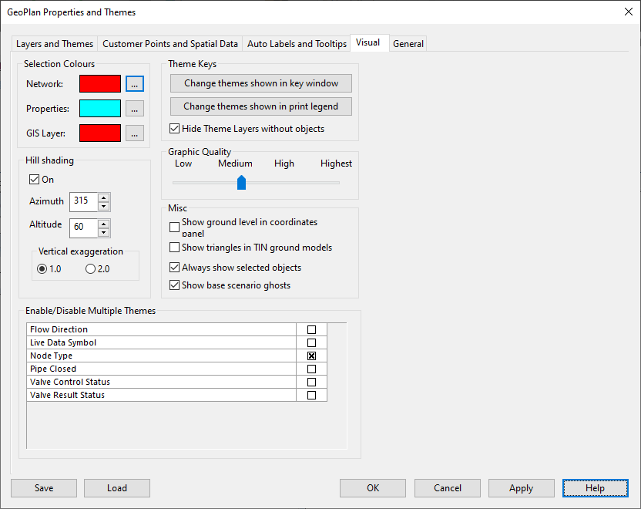Open Help for this dialog
The height and width of the screenshot is (509, 641).
596,488
